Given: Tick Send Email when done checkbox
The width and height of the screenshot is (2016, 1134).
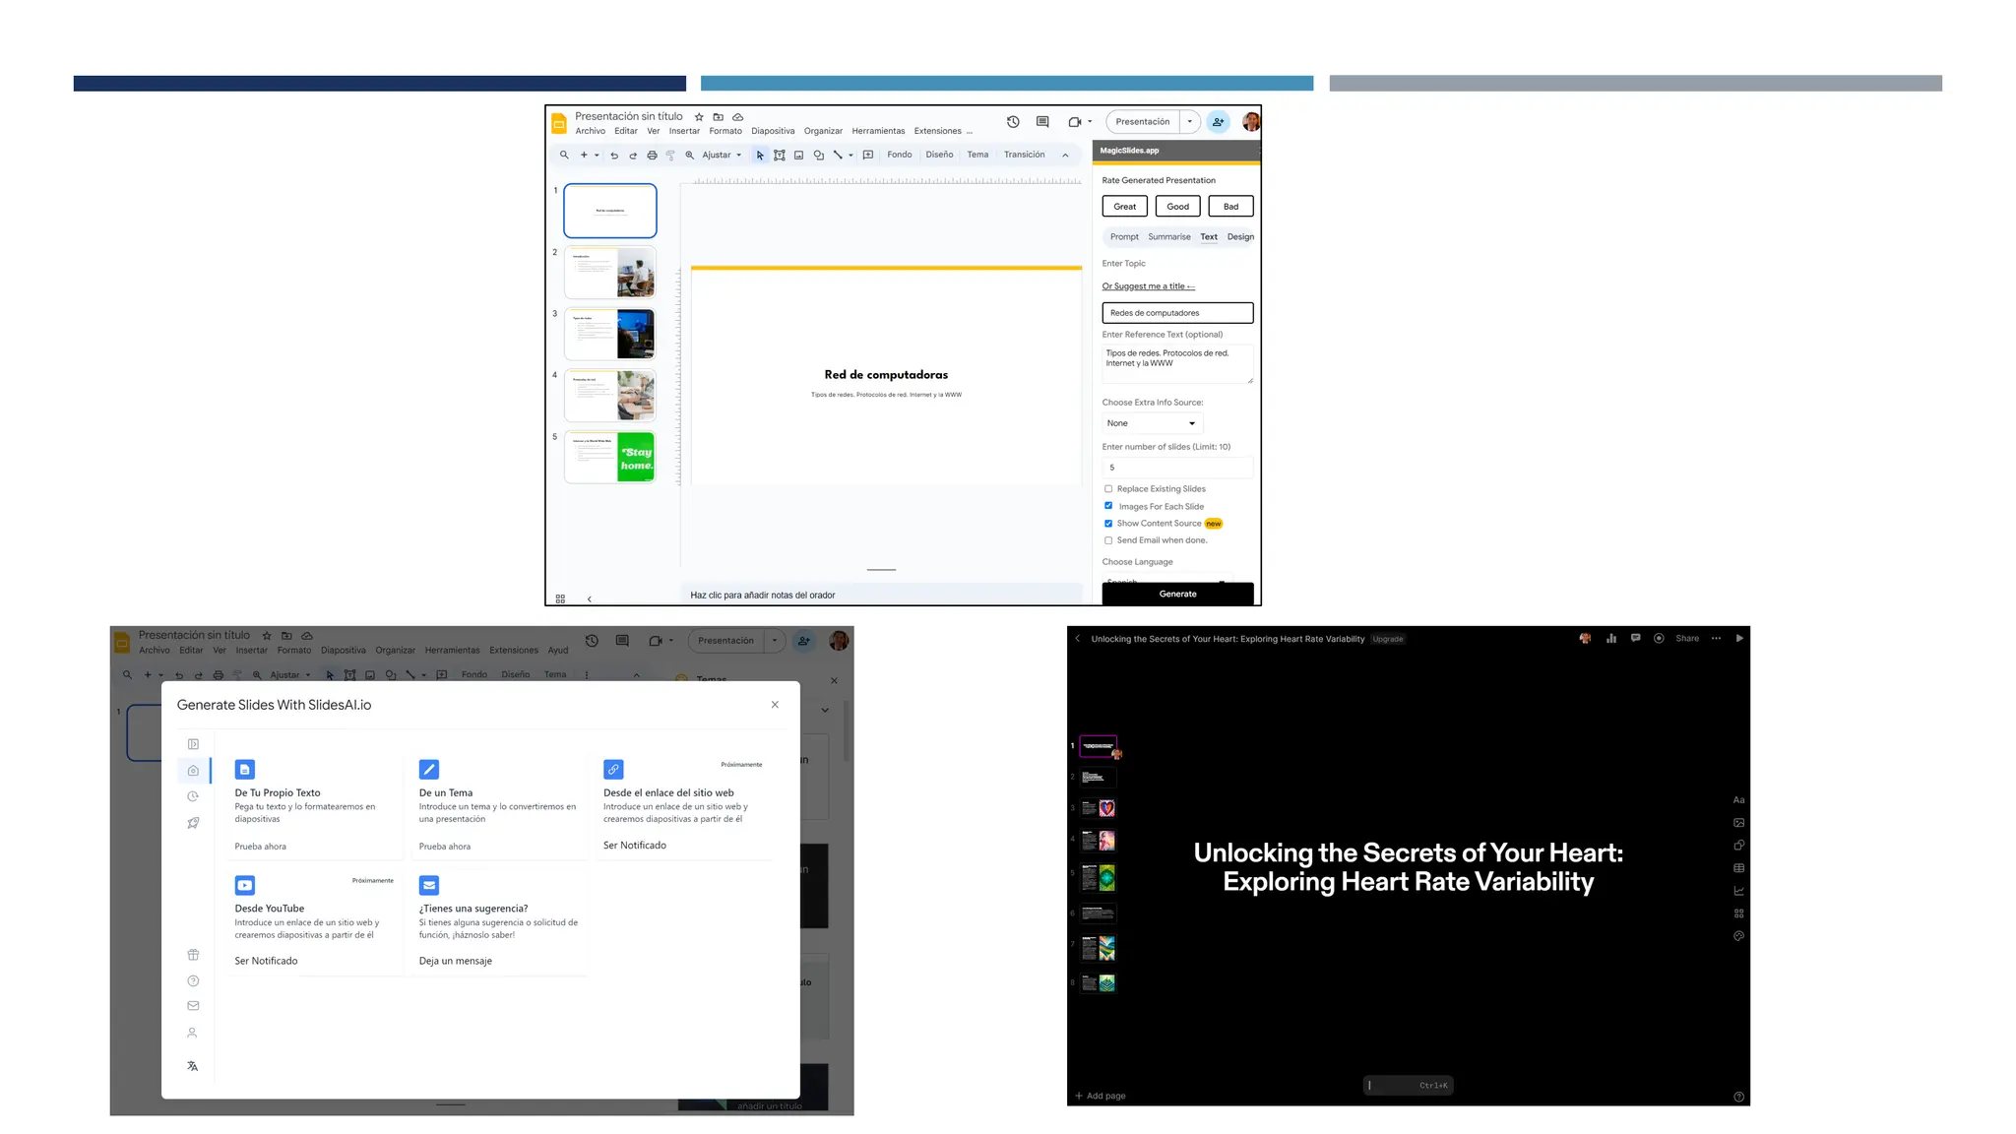Looking at the screenshot, I should (x=1108, y=540).
